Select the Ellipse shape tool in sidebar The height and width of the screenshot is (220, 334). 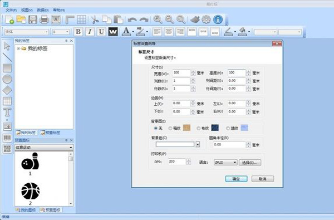coord(7,79)
